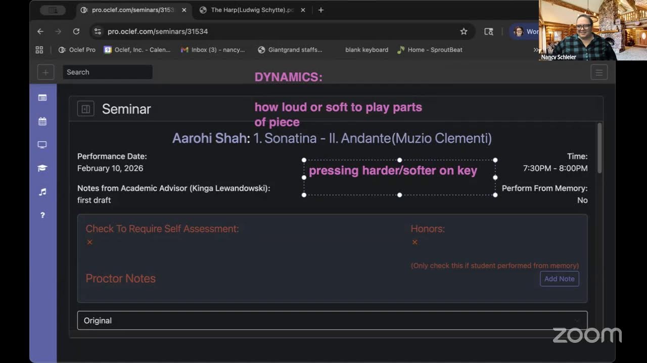Viewport: 647px width, 363px height.
Task: Click the Add Note button
Action: tap(560, 279)
